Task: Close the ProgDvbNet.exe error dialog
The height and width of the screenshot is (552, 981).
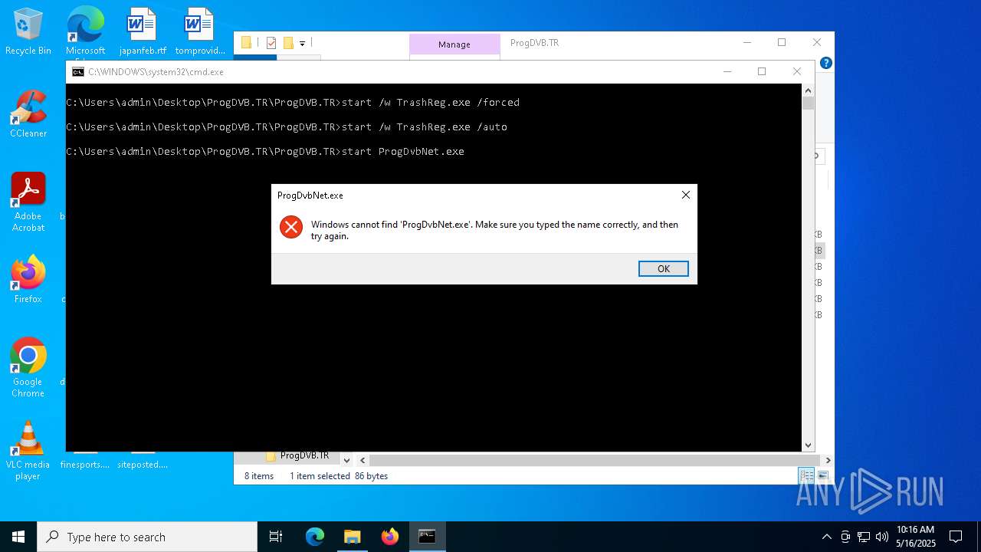Action: point(686,195)
